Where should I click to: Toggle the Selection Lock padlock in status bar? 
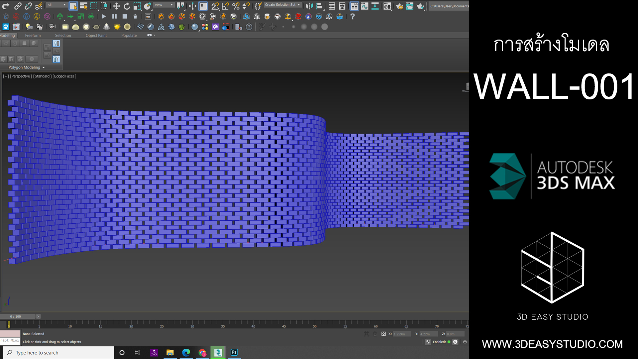pyautogui.click(x=375, y=334)
